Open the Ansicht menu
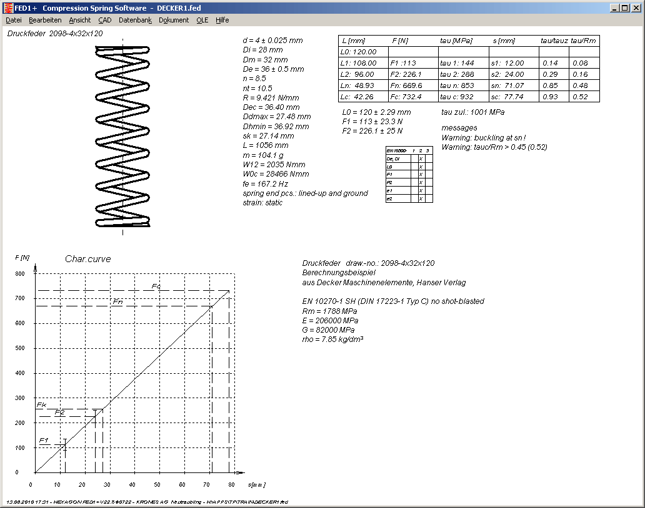The height and width of the screenshot is (508, 645). tap(79, 20)
